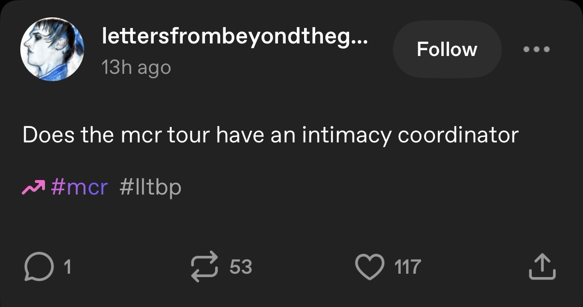Like the post with the heart icon

point(370,267)
